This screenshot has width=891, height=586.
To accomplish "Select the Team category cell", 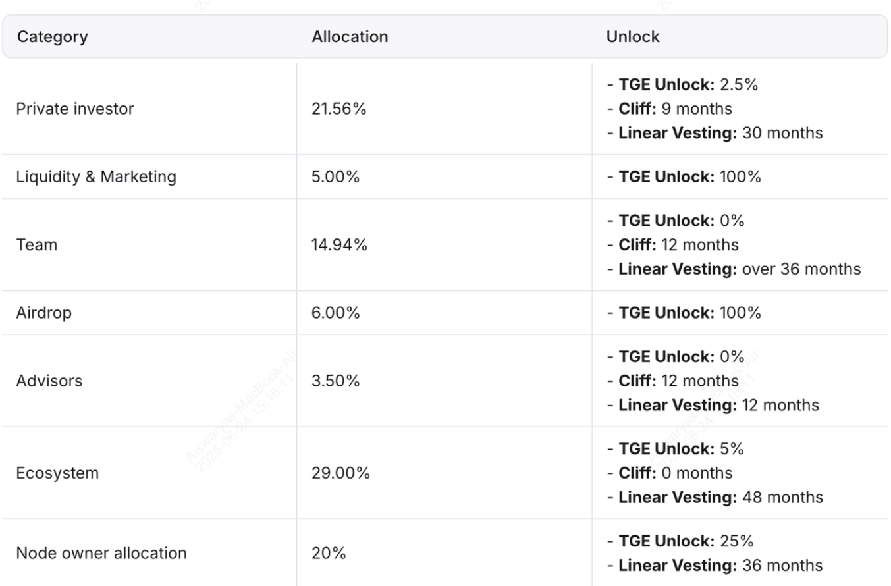I will tap(37, 245).
